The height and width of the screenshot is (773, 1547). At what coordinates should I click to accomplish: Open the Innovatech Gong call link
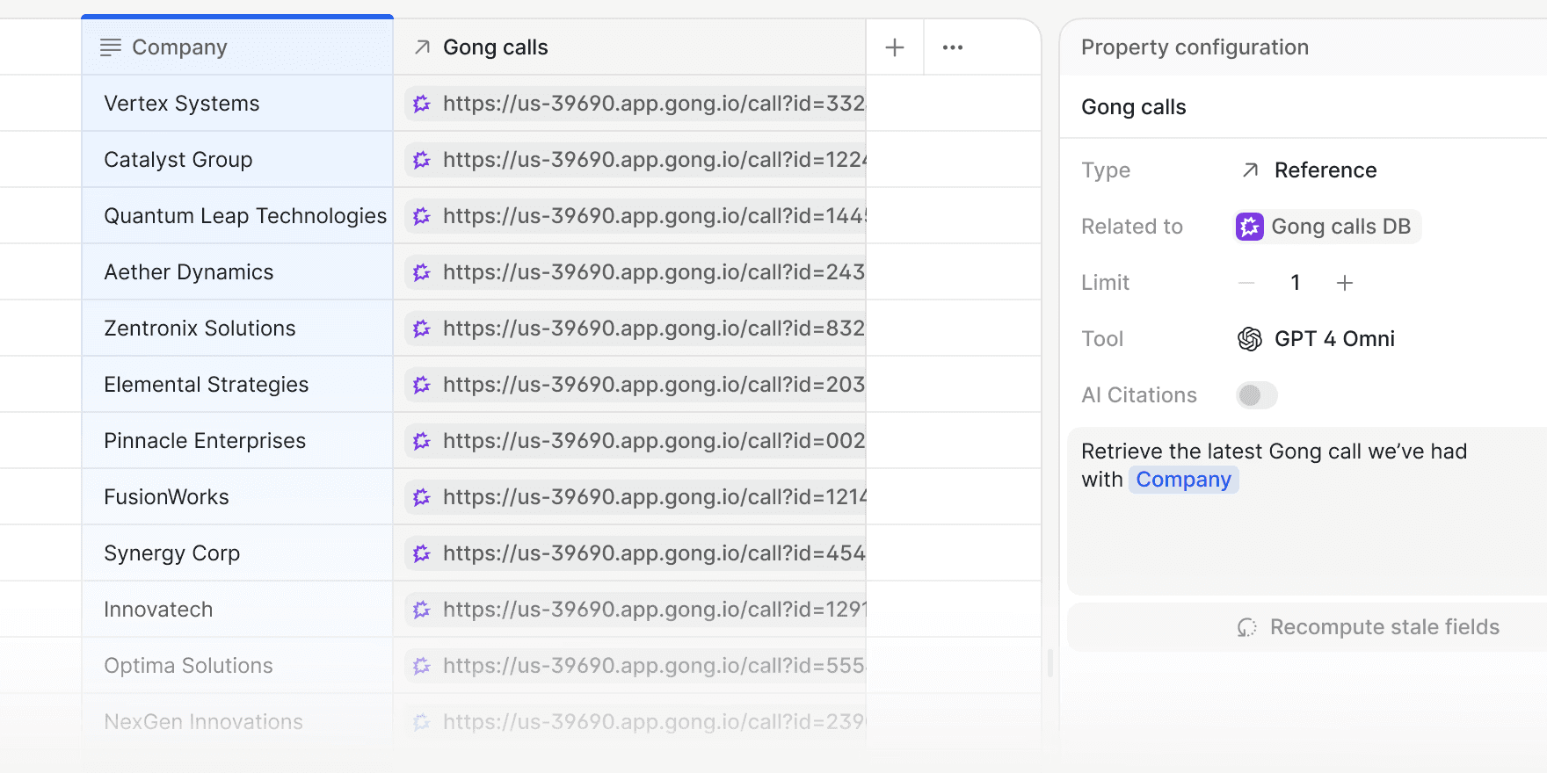point(636,610)
